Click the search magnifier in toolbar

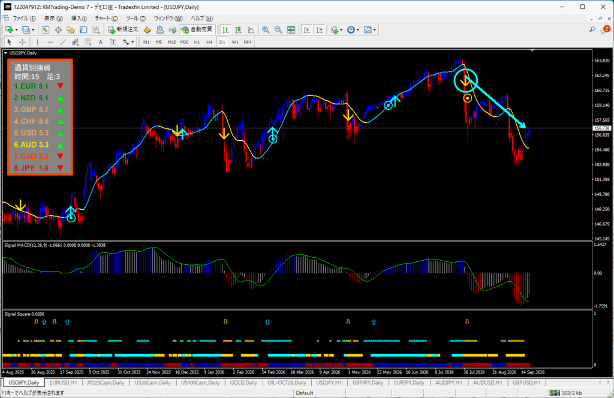pos(592,30)
